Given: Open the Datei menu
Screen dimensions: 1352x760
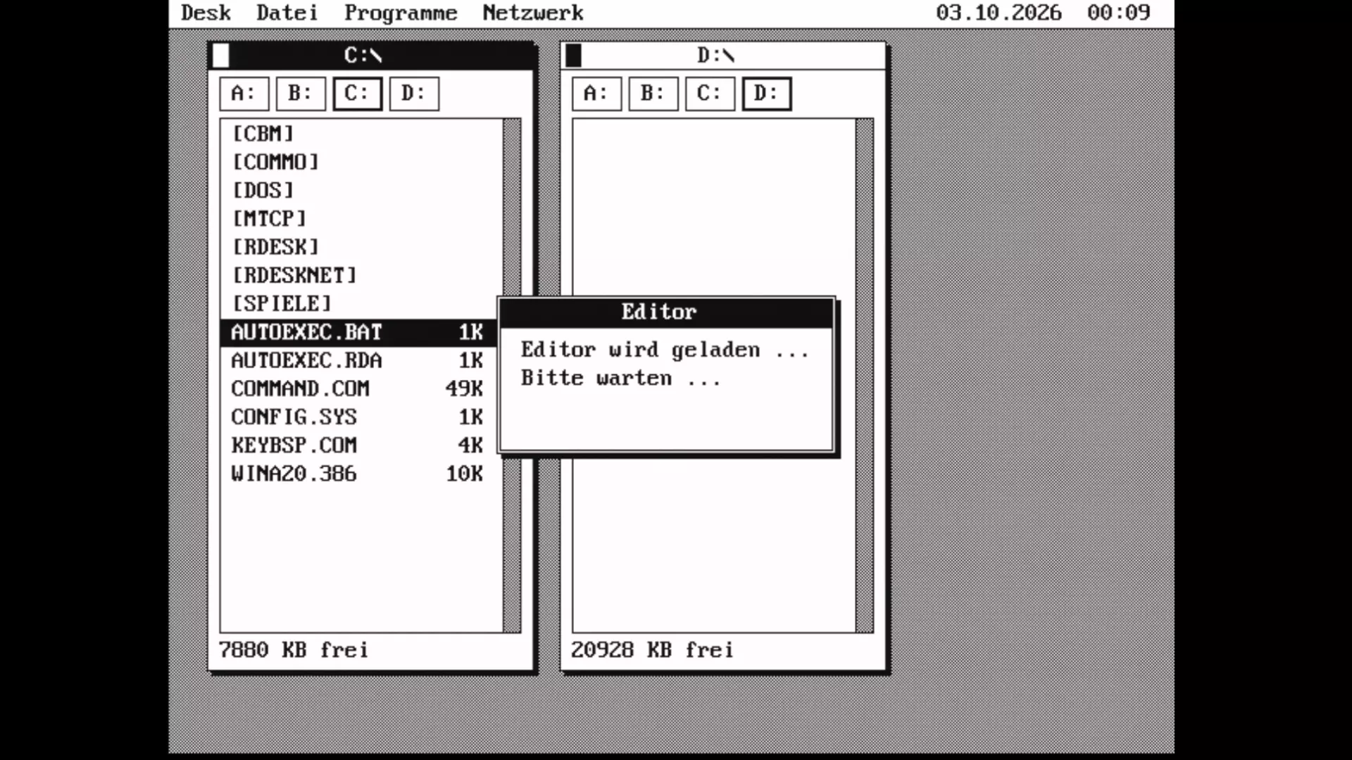Looking at the screenshot, I should click(x=287, y=13).
